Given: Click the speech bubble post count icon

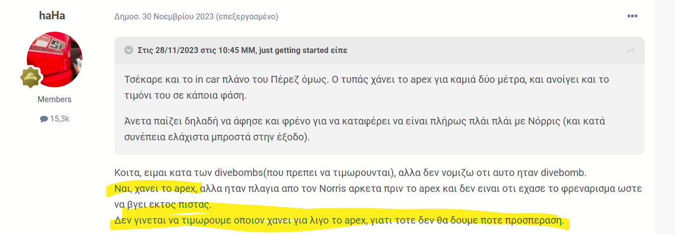Looking at the screenshot, I should 44,119.
